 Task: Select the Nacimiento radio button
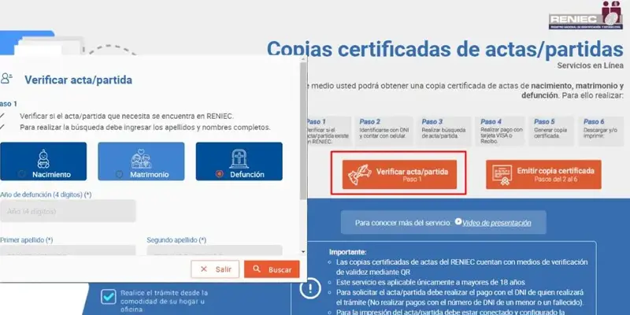tap(22, 174)
